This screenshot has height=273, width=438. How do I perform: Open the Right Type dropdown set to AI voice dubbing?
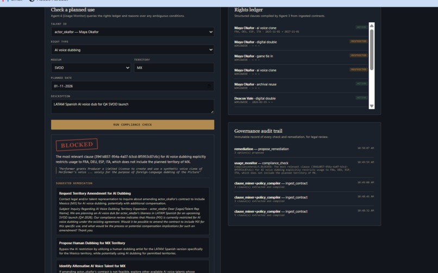pyautogui.click(x=133, y=49)
